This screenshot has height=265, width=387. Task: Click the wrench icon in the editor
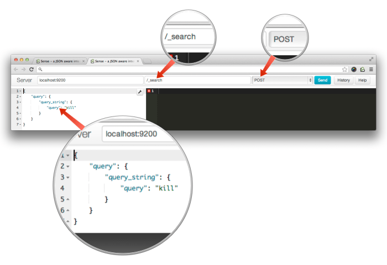point(139,91)
